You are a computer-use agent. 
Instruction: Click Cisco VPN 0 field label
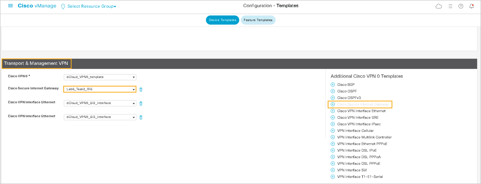click(19, 76)
